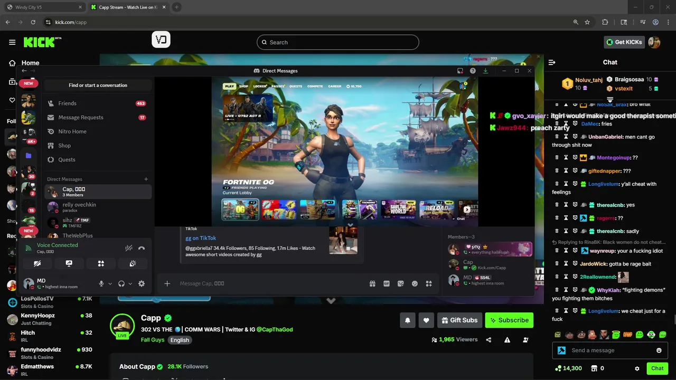Toggle stream notifications bell
Image resolution: width=676 pixels, height=380 pixels.
408,320
